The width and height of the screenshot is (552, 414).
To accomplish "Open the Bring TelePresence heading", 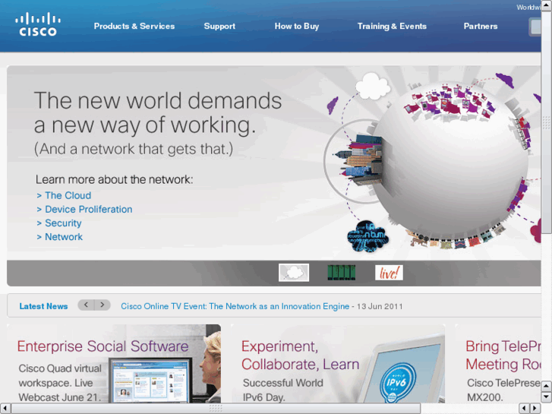I will tap(503, 356).
